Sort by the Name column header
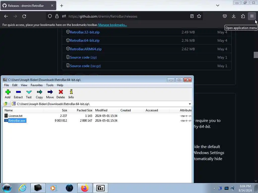Image resolution: width=258 pixels, height=193 pixels. click(23, 110)
